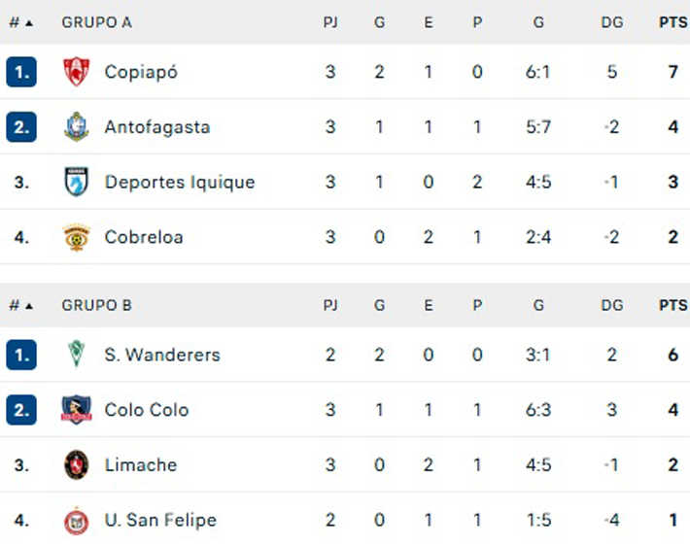Image resolution: width=690 pixels, height=546 pixels.
Task: Click the Cobreloa team badge
Action: (x=77, y=237)
